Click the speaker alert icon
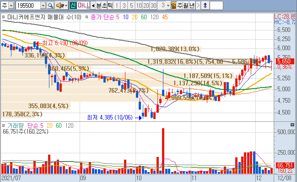Viewport: 297px width, 182px height. coord(60,5)
